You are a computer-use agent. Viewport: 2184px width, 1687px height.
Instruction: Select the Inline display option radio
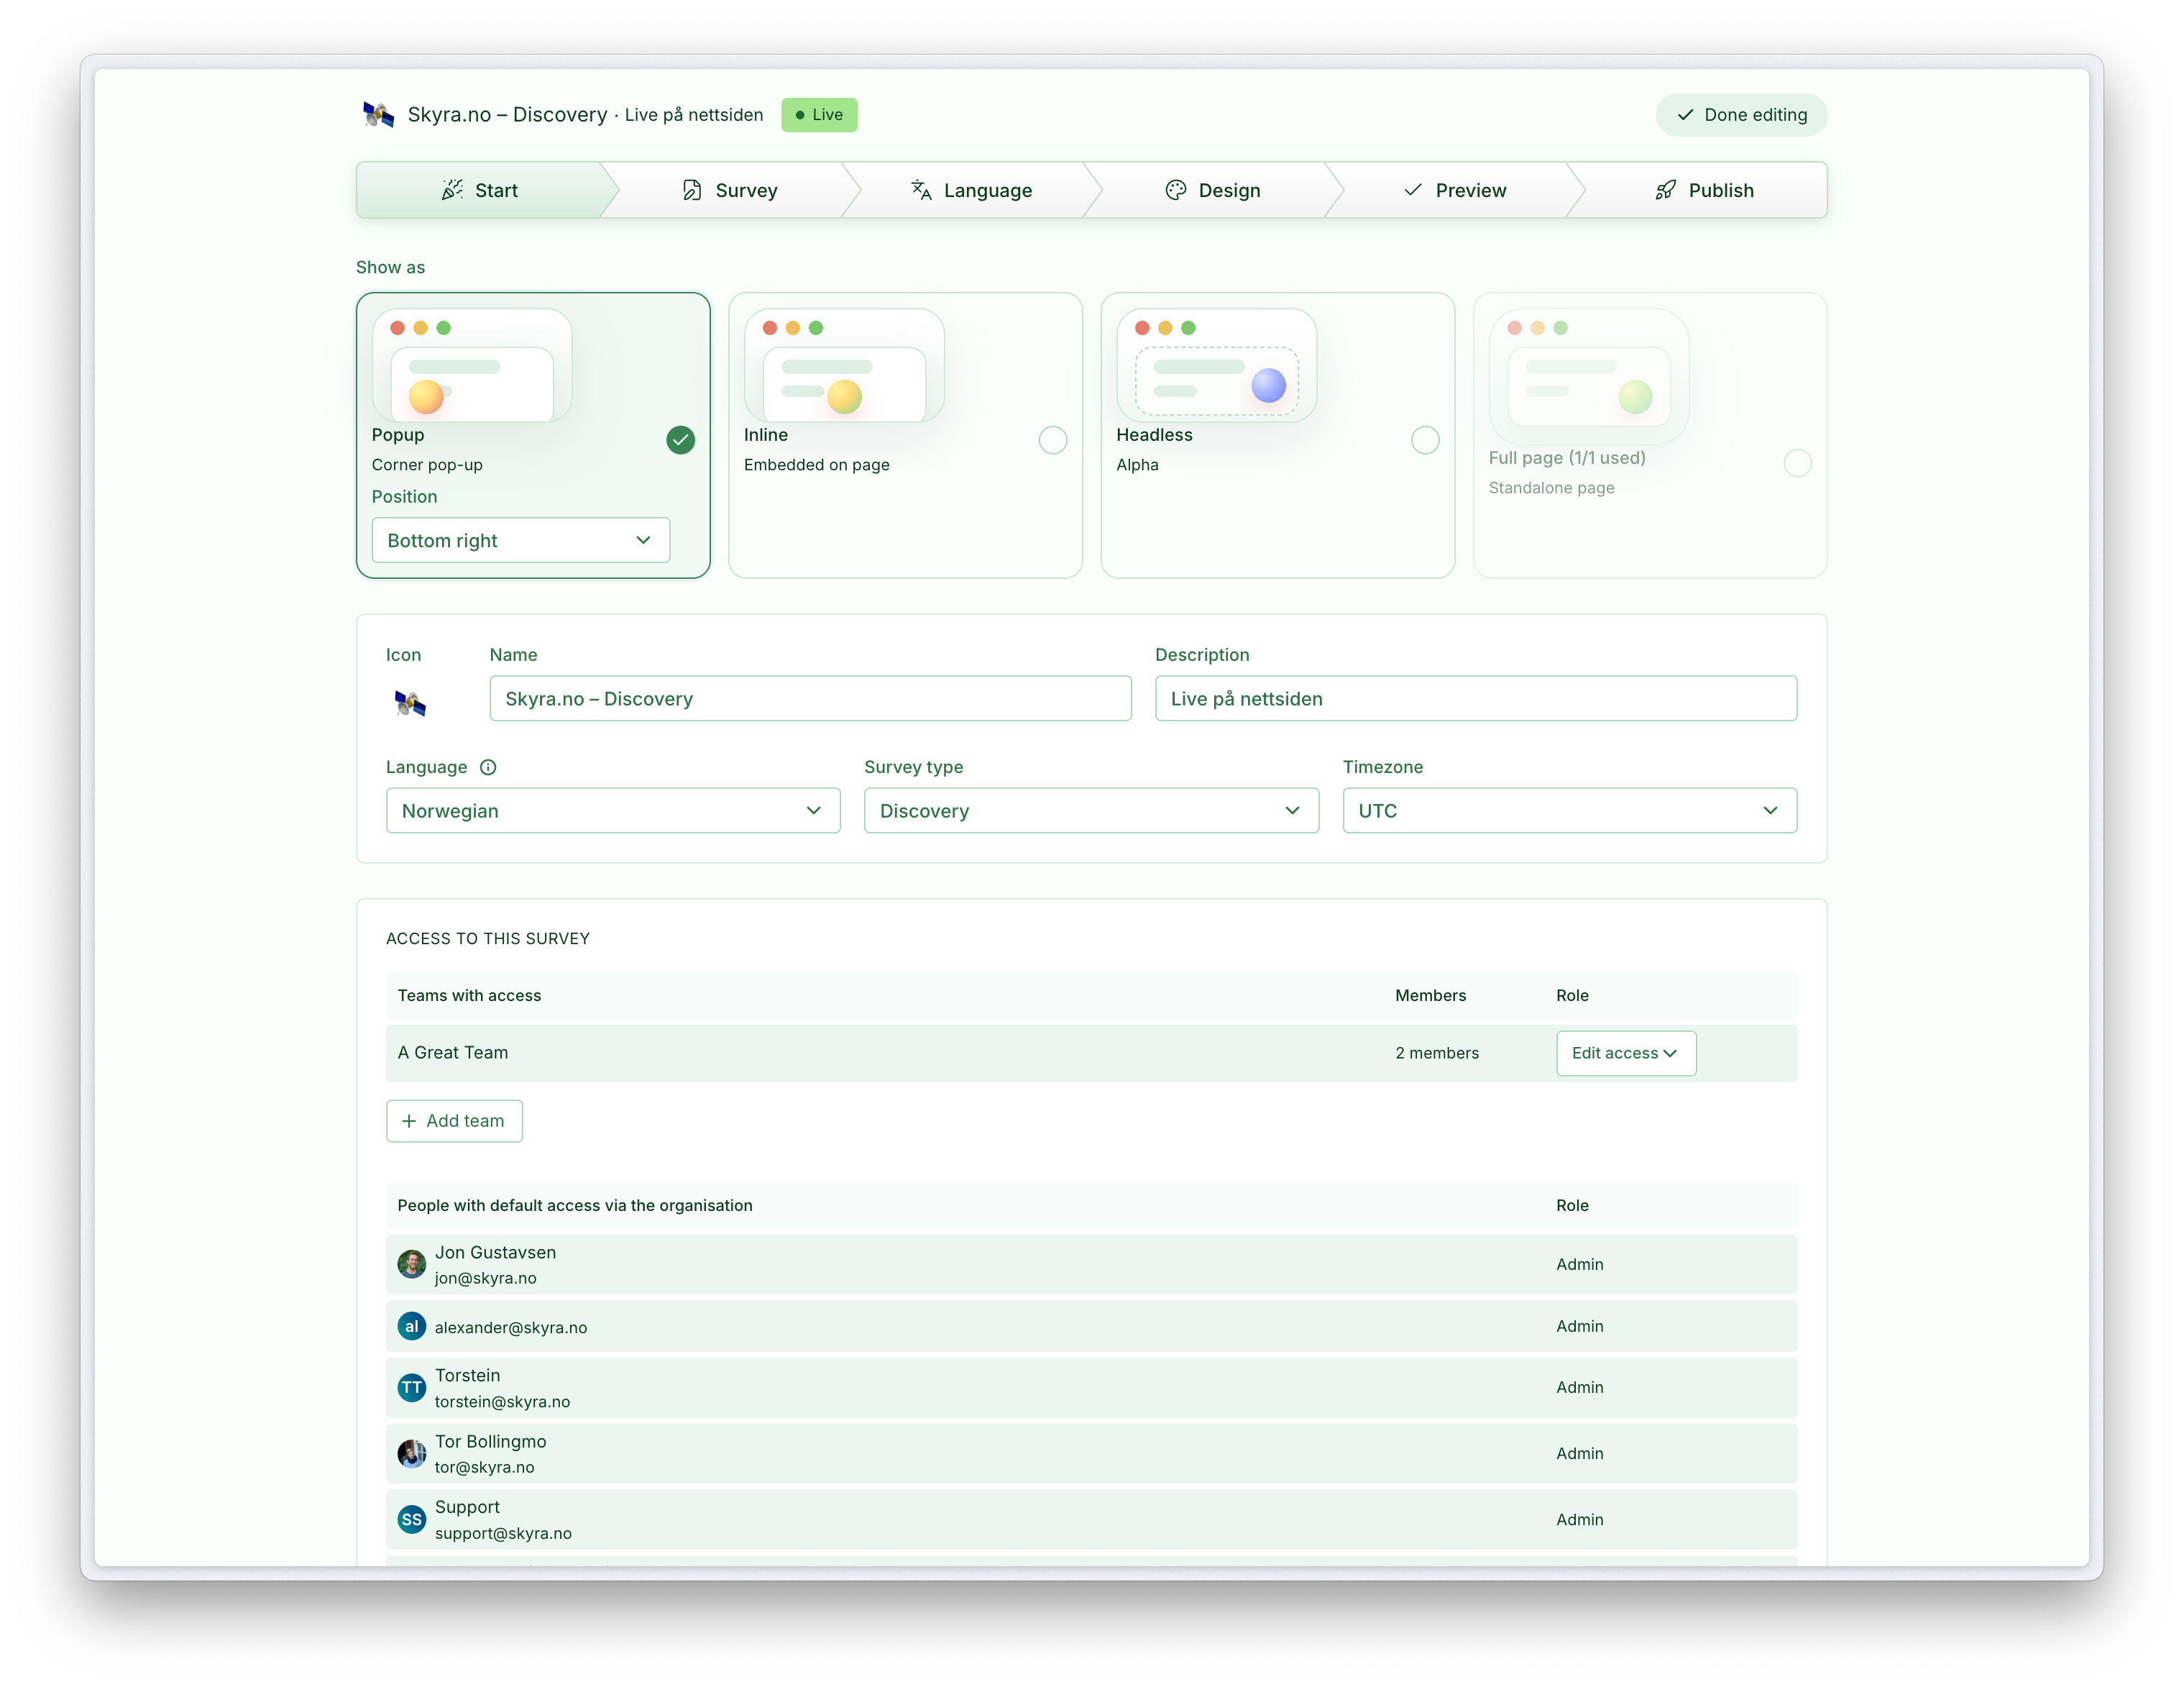pos(1053,440)
